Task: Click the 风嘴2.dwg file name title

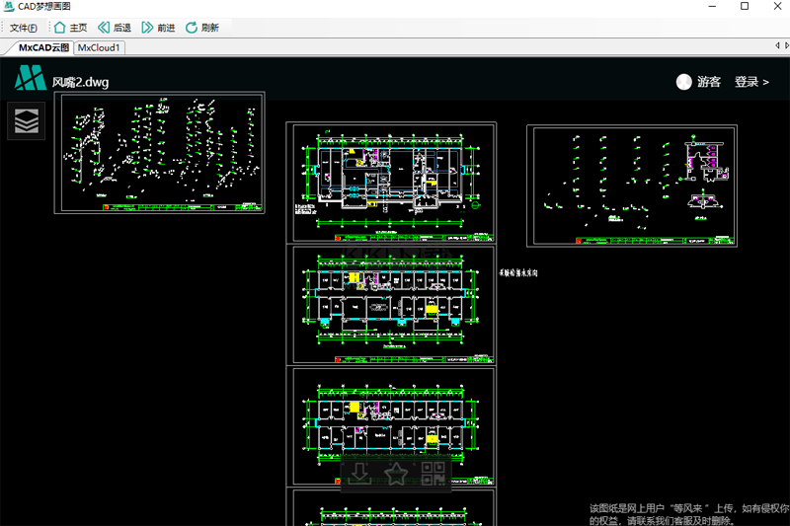Action: point(81,82)
